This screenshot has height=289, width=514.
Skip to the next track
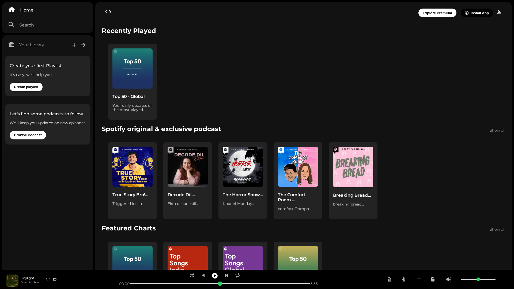click(x=226, y=275)
